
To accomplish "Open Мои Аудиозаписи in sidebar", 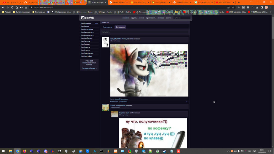I will pyautogui.click(x=87, y=35).
